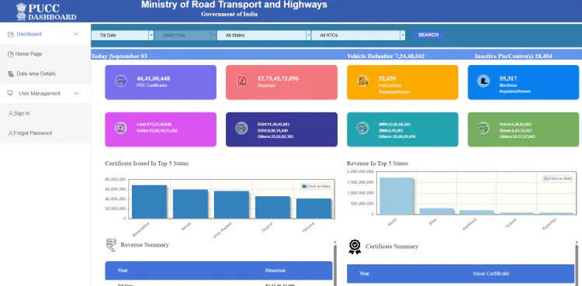Viewport: 582px width, 286px height.
Task: Click the Today |September 03 text
Action: tap(120, 57)
